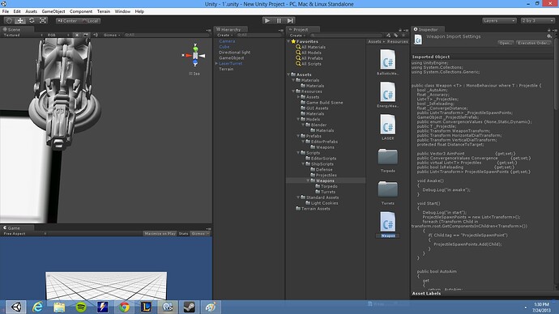Collapse the Favorites section
This screenshot has height=314, width=559.
(x=288, y=41)
